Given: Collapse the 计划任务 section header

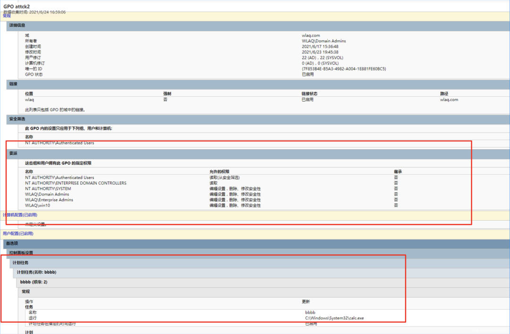Looking at the screenshot, I should [x=259, y=263].
